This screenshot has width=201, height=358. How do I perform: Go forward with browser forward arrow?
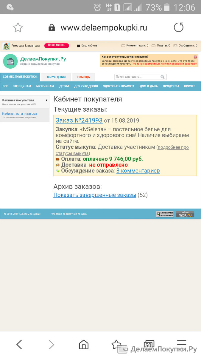click(x=52, y=345)
